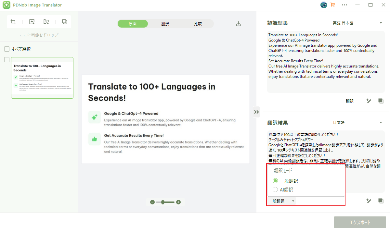The width and height of the screenshot is (390, 232).
Task: Open the shopping cart icon
Action: (x=332, y=5)
